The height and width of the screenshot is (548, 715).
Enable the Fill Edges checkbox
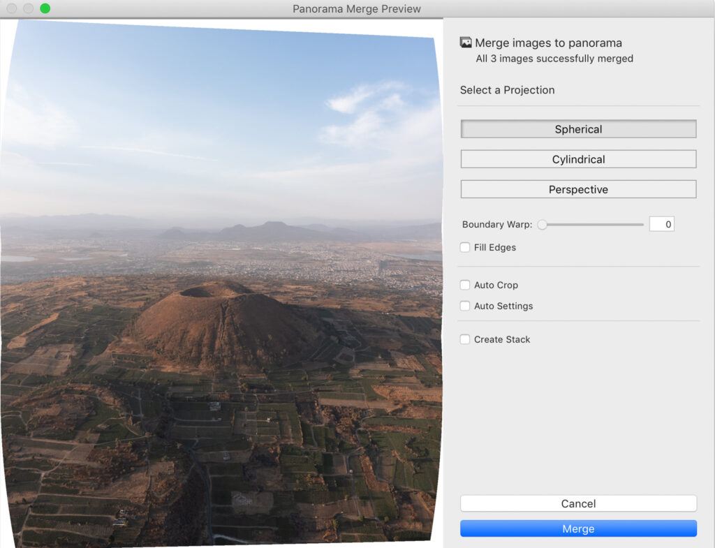point(465,248)
